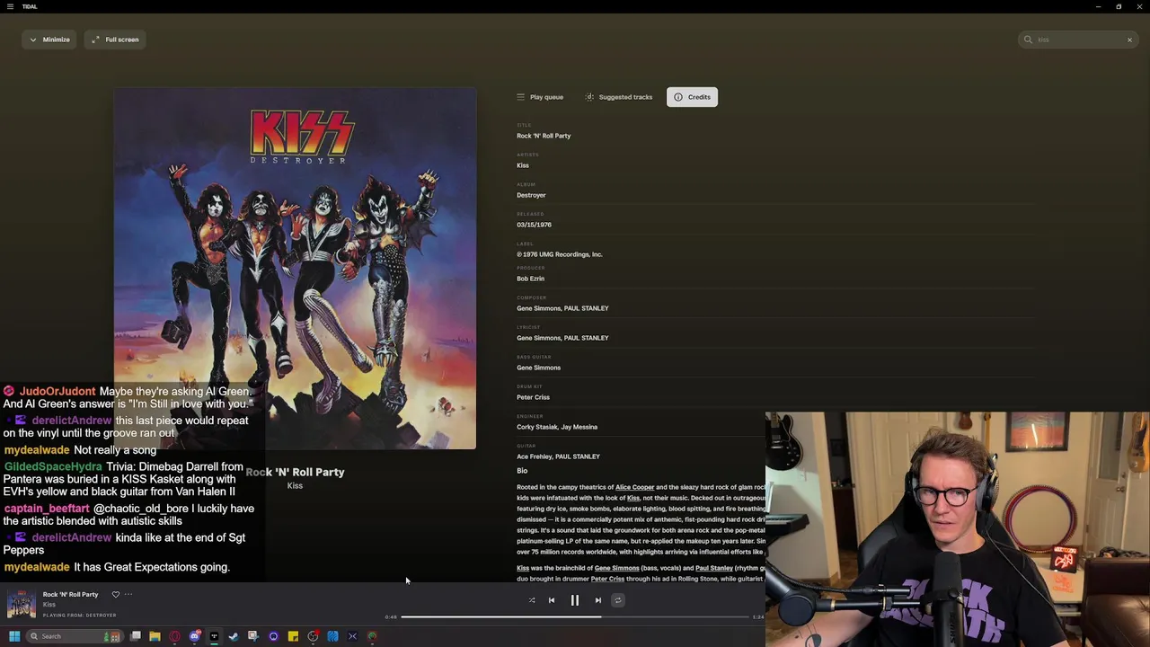
Task: Minimize the now playing view
Action: (x=49, y=40)
